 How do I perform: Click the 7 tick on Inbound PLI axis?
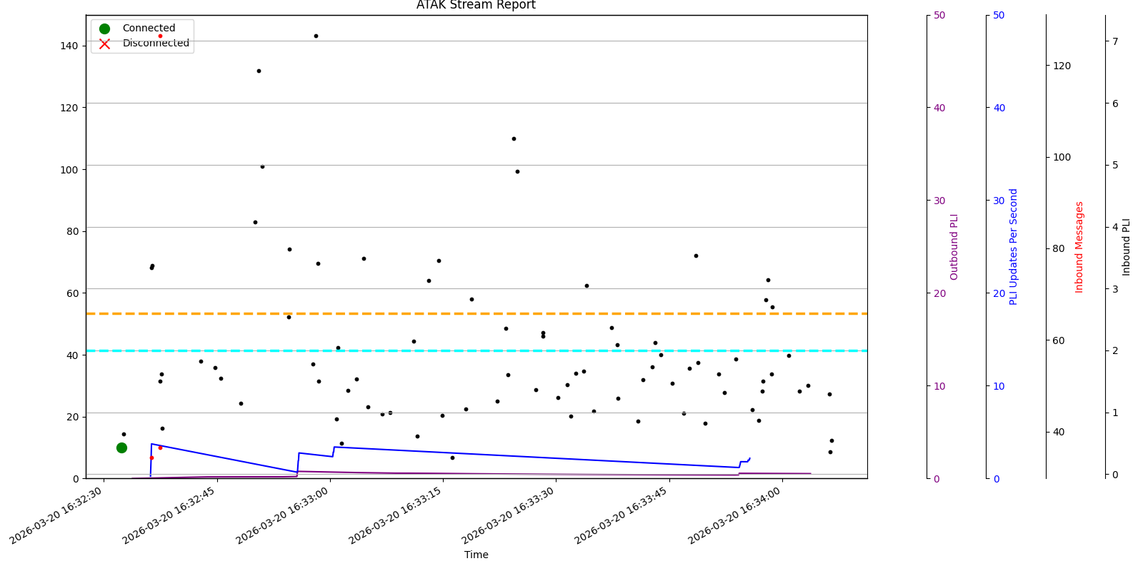1115,41
